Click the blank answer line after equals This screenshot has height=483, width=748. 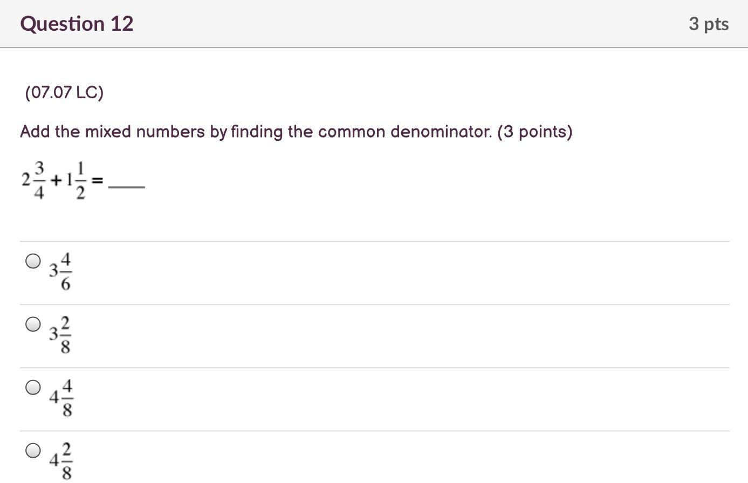(127, 187)
